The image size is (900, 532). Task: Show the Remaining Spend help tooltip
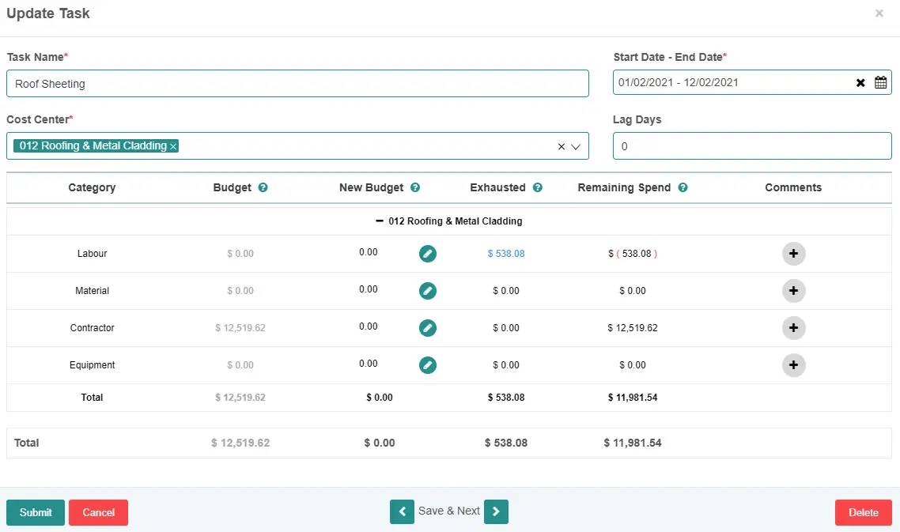[x=683, y=188]
